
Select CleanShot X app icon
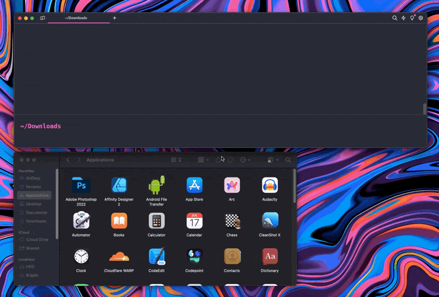coord(269,221)
